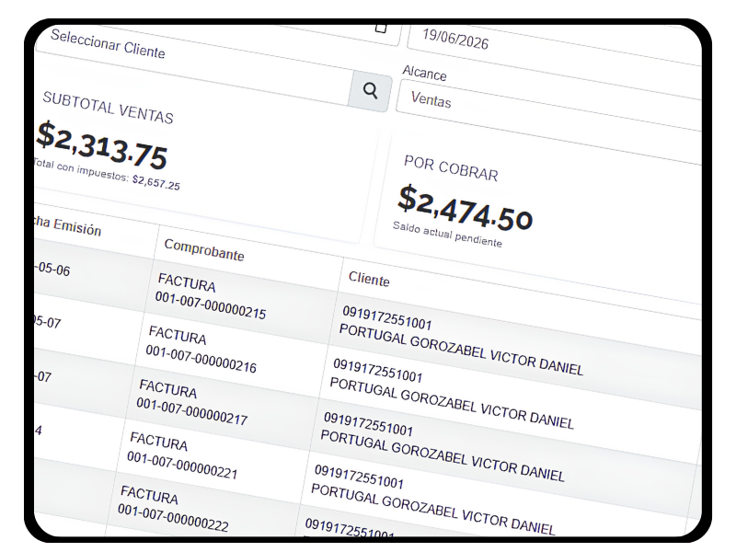Viewport: 736px width, 552px height.
Task: Click Total con impuestos $2,657.25 text
Action: (107, 174)
